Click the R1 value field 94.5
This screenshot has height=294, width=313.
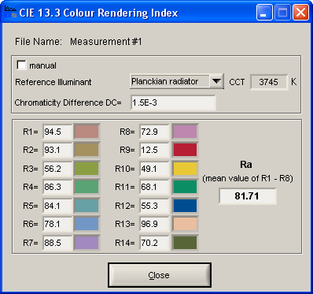tap(57, 132)
